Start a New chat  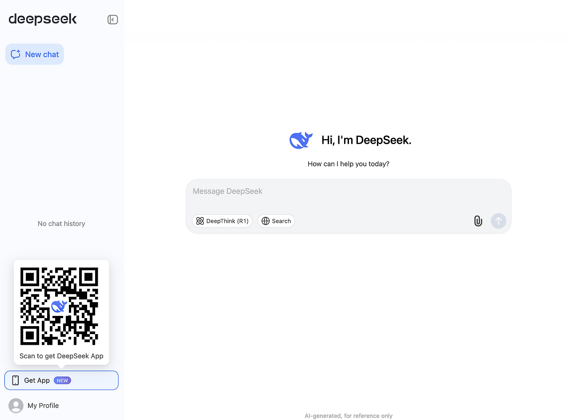point(35,54)
